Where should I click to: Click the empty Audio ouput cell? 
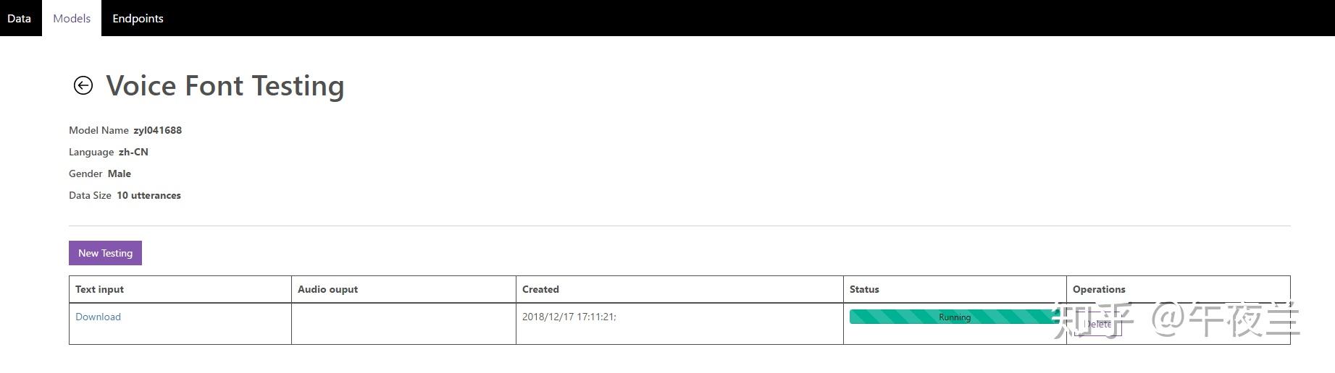pos(403,323)
